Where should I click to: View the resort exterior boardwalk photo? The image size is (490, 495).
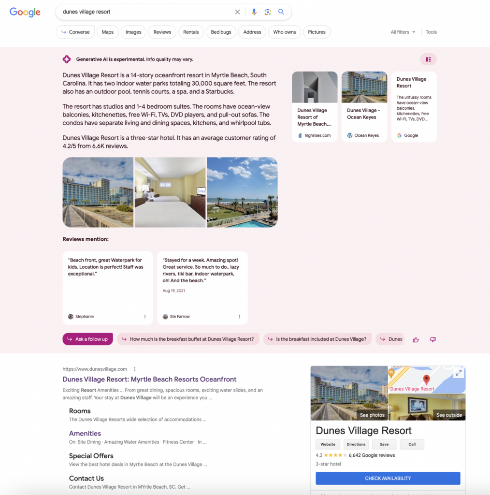coord(98,192)
